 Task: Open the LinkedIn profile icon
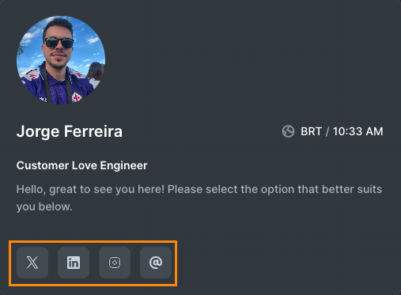tap(74, 263)
